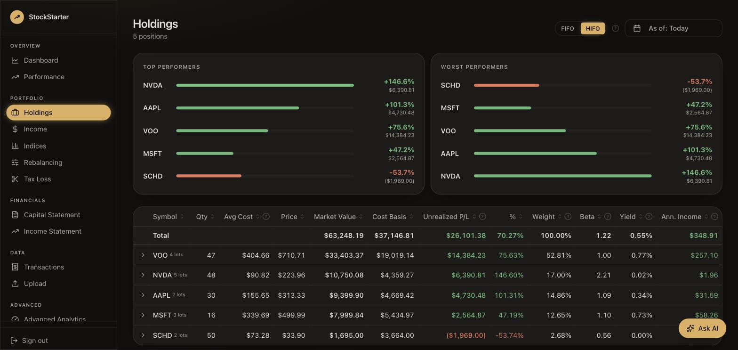Click the Beta column help icon
This screenshot has width=738, height=350.
[608, 217]
